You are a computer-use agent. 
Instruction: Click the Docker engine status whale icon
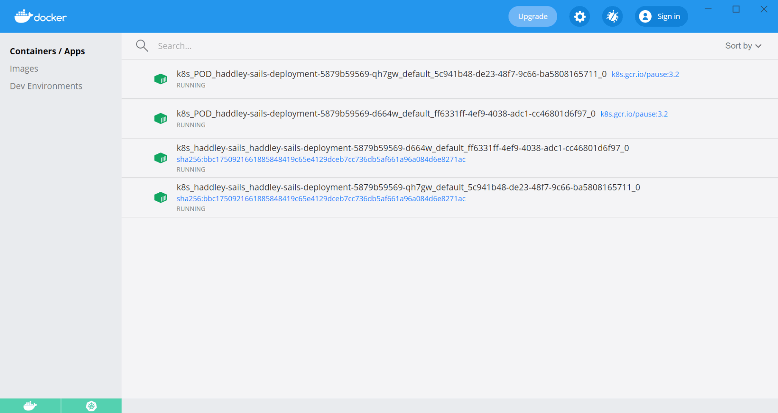[x=30, y=406]
